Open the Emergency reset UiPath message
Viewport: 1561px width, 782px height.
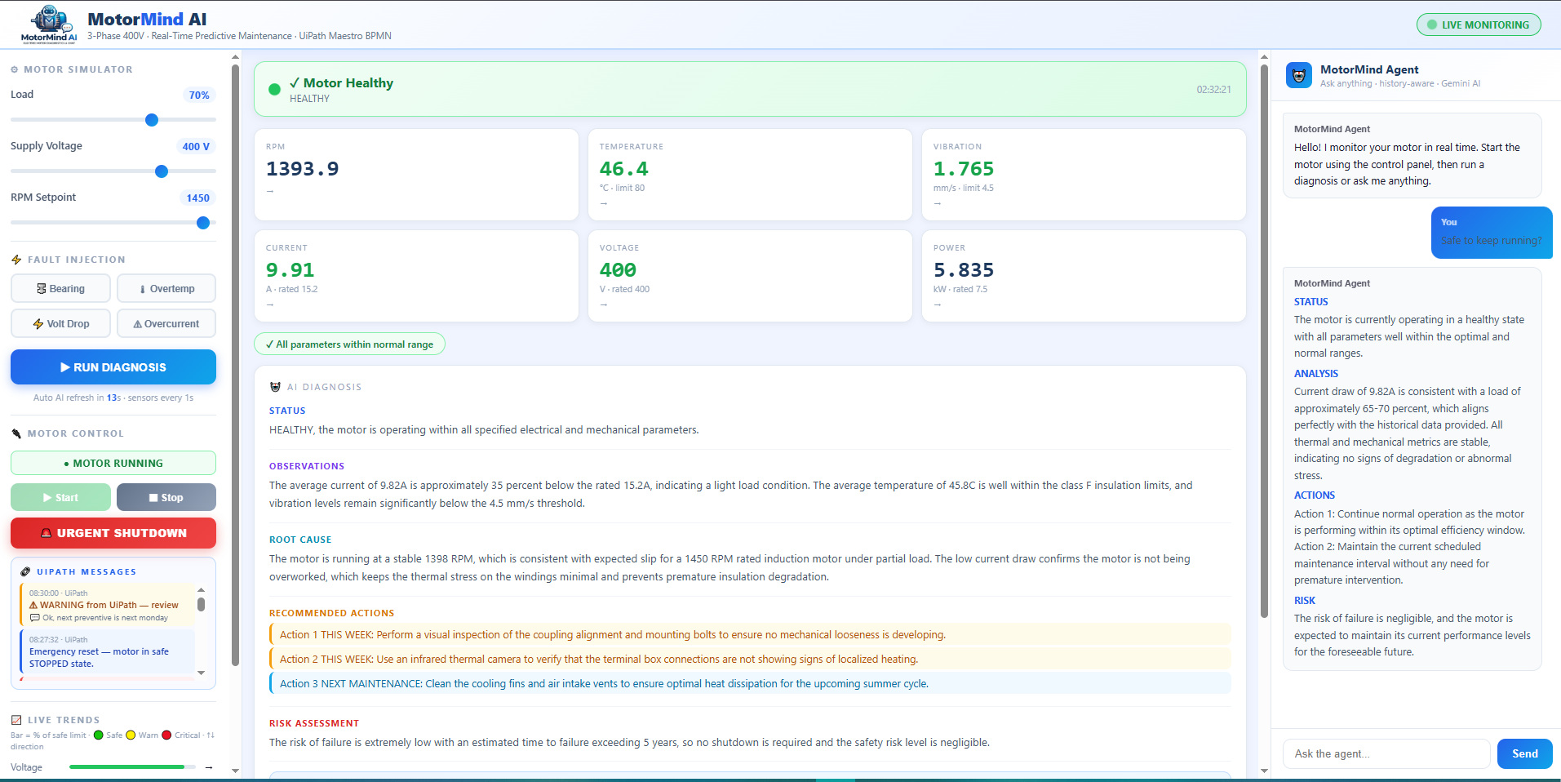click(x=107, y=651)
